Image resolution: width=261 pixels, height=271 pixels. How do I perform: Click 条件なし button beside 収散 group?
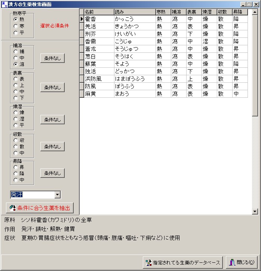[x=52, y=147]
